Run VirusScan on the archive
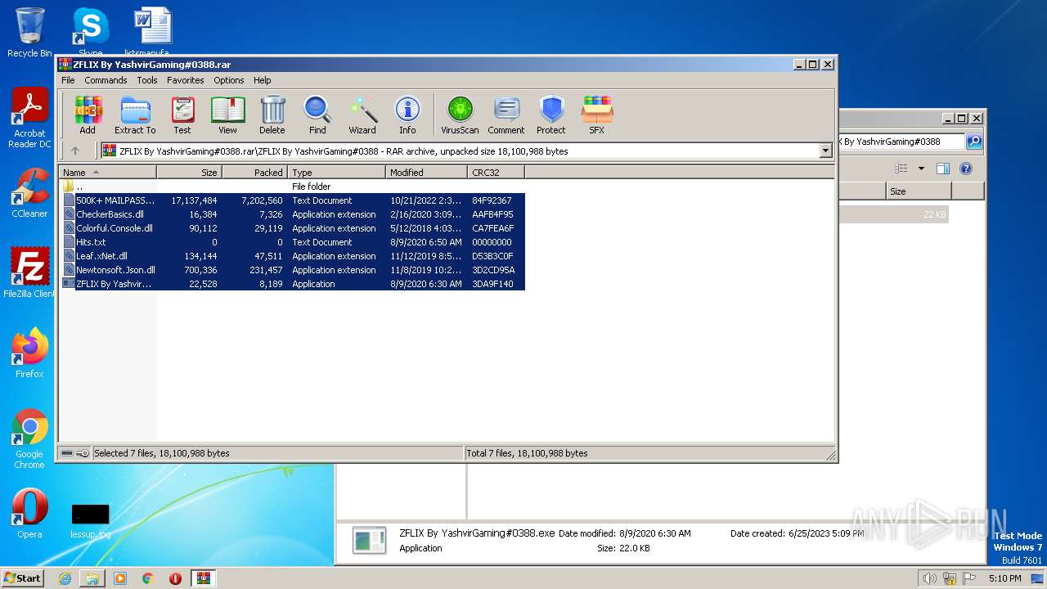Screen dimensions: 1047x589 tap(460, 115)
